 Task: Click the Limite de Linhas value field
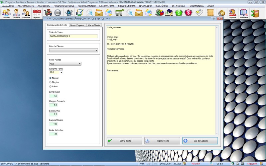coord(54,134)
